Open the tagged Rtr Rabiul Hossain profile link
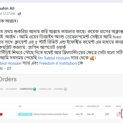The height and width of the screenshot is (123, 123). coord(54,58)
